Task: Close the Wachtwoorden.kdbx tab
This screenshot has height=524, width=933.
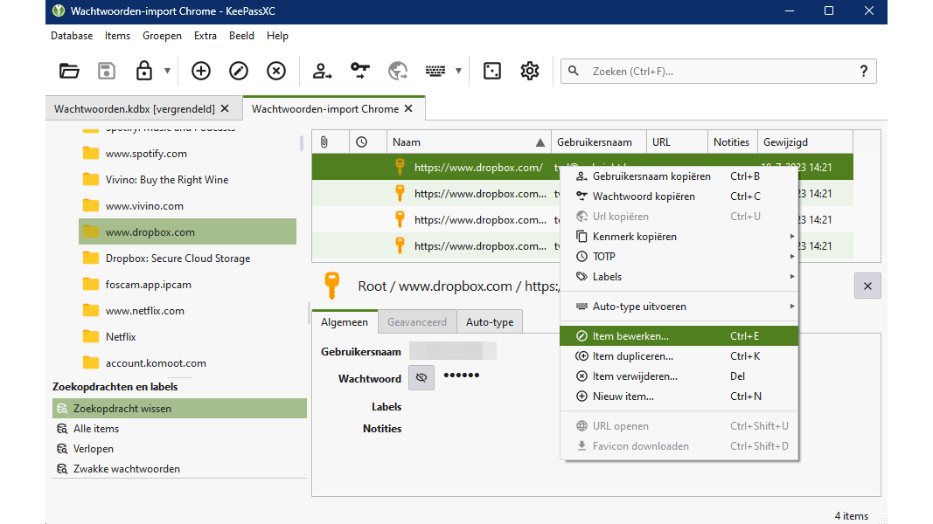Action: point(225,108)
